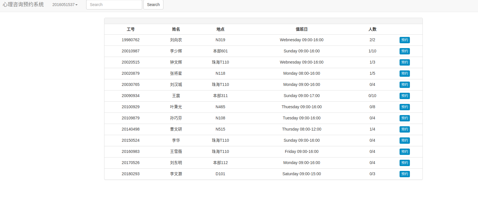
Task: Select staff ID 20140498
Action: pyautogui.click(x=131, y=129)
